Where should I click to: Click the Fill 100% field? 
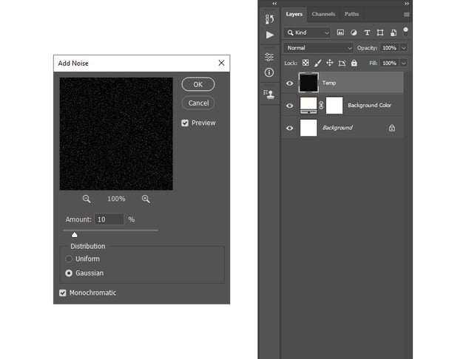(x=389, y=64)
